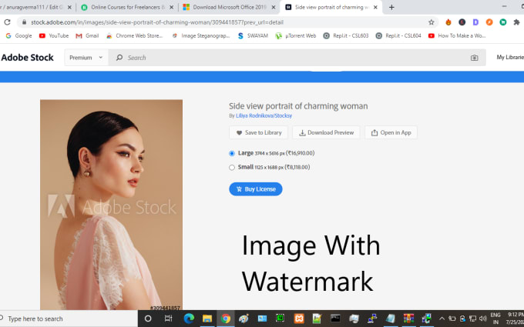The height and width of the screenshot is (327, 524).
Task: Click the search magnifier icon
Action: [119, 58]
